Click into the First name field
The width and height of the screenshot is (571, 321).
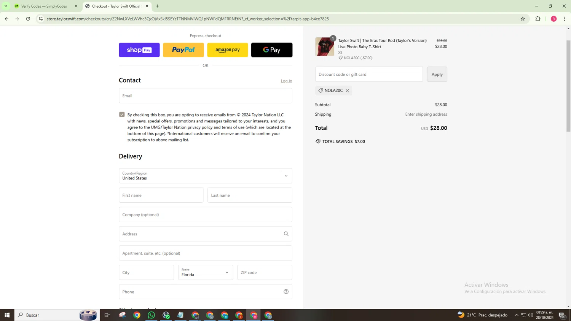click(x=161, y=195)
